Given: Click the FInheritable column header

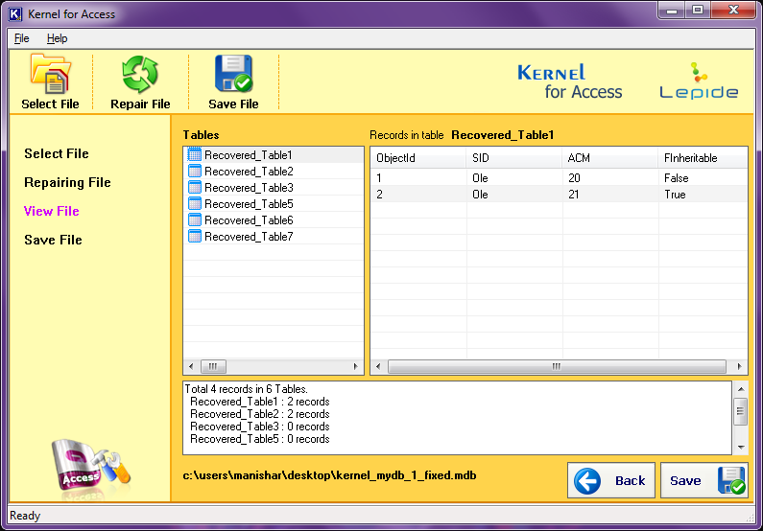Looking at the screenshot, I should pos(703,158).
